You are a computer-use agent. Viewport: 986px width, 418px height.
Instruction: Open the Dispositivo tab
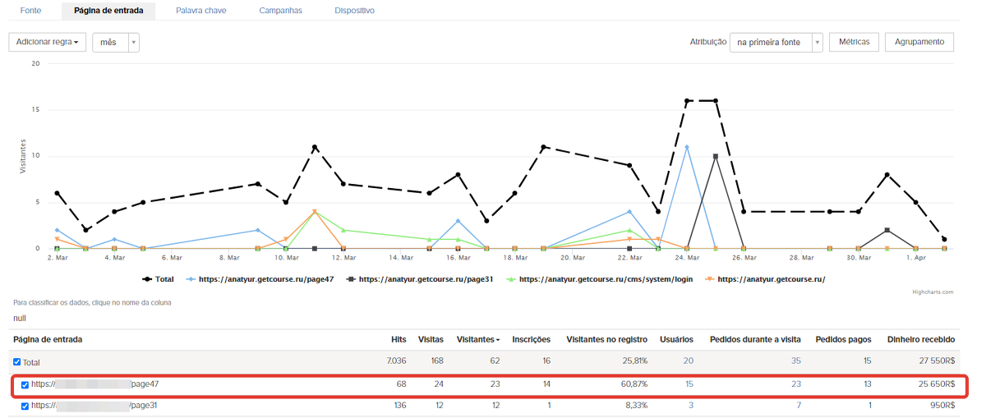pyautogui.click(x=354, y=11)
